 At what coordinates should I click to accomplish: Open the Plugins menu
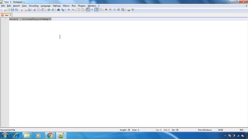[x=82, y=6]
